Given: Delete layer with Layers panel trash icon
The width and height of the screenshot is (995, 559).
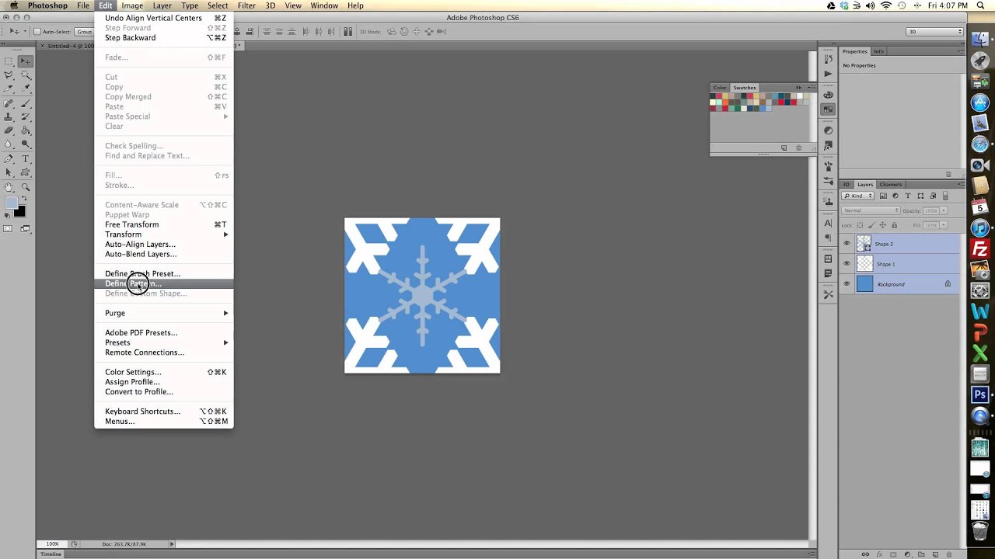Looking at the screenshot, I should tap(949, 554).
